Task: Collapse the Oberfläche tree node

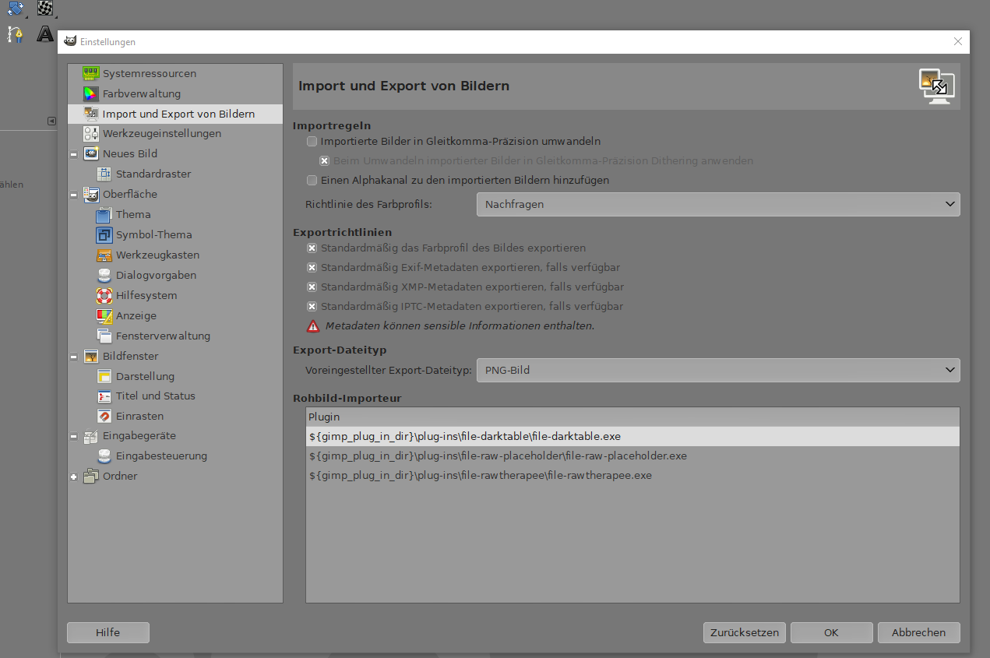Action: (74, 195)
